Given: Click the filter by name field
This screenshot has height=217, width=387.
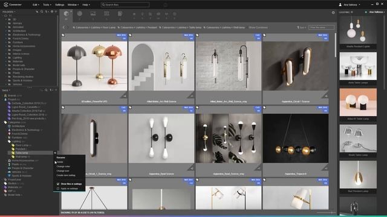Looking at the screenshot, I should (321, 28).
